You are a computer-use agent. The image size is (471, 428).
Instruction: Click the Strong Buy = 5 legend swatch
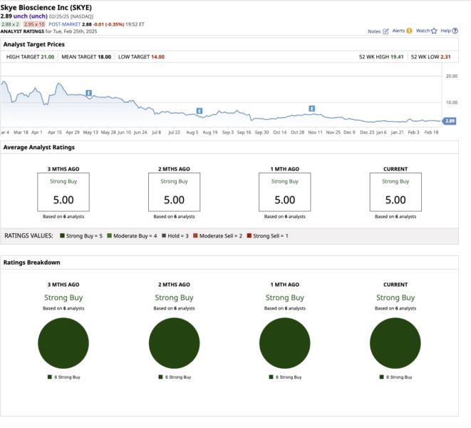pyautogui.click(x=62, y=235)
